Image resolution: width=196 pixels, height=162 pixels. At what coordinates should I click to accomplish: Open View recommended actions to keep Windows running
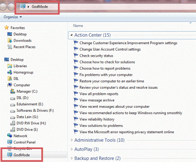131,113
